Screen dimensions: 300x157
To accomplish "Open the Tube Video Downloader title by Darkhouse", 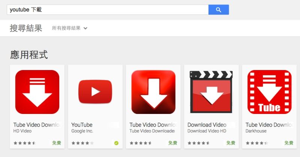I will (269, 125).
